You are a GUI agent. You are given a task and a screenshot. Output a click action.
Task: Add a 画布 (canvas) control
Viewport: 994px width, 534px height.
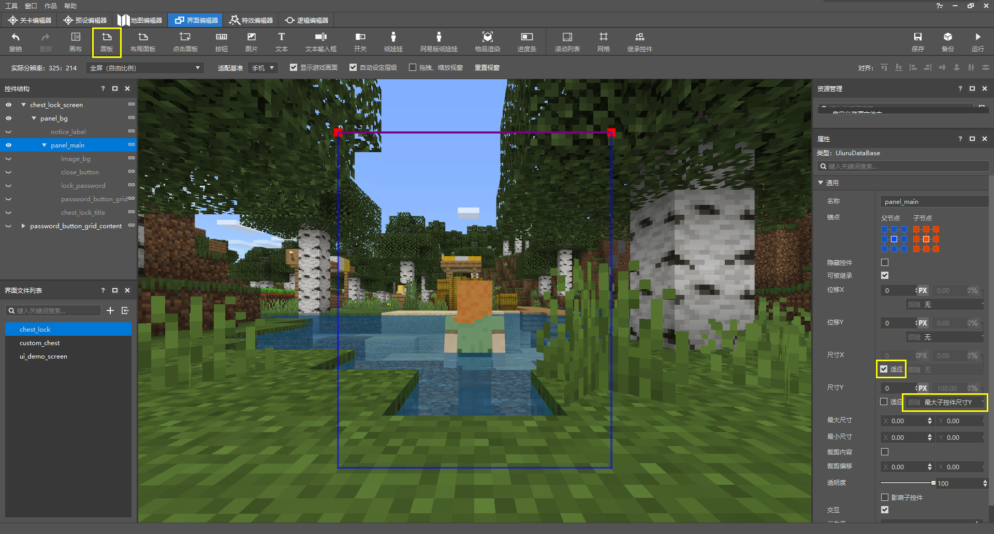pyautogui.click(x=76, y=42)
